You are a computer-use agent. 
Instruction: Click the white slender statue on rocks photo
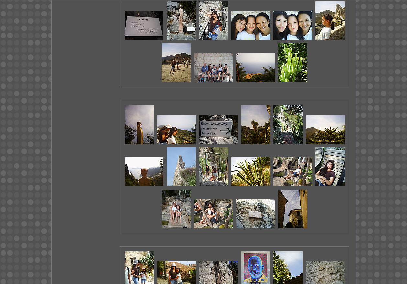(181, 21)
